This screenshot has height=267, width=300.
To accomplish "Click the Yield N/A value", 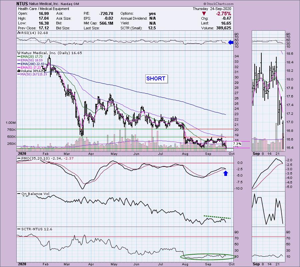I will (152, 23).
